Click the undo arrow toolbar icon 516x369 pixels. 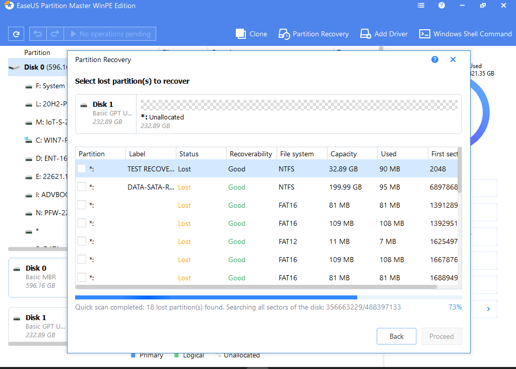(38, 34)
